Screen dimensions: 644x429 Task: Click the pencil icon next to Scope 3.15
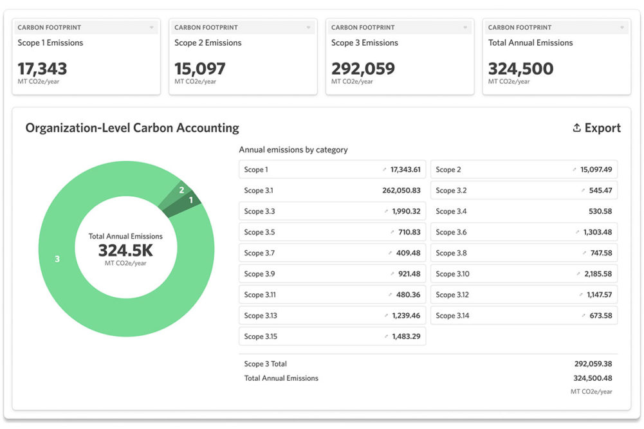pyautogui.click(x=386, y=336)
